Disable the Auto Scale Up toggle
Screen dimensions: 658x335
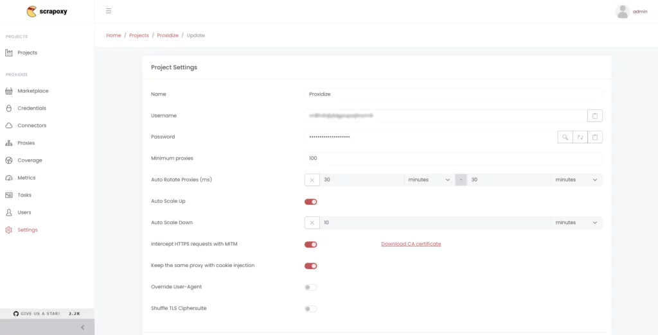click(x=310, y=202)
